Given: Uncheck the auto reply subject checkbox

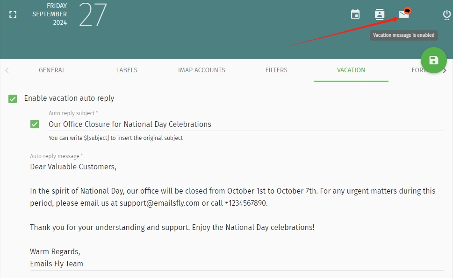Looking at the screenshot, I should coord(35,124).
